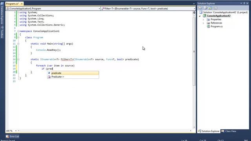Click the Predicate<> delegate icon in IntelliSense

click(49, 77)
